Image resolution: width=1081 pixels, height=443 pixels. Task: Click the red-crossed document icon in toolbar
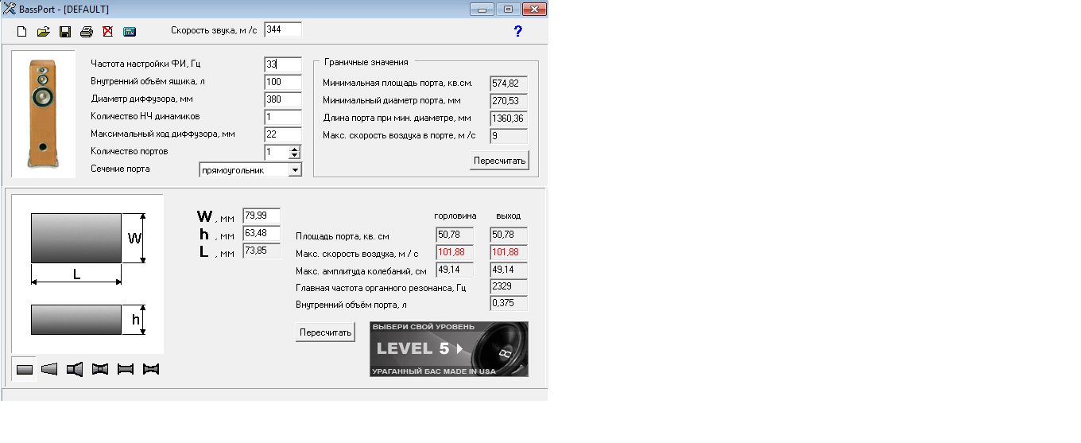pyautogui.click(x=107, y=32)
